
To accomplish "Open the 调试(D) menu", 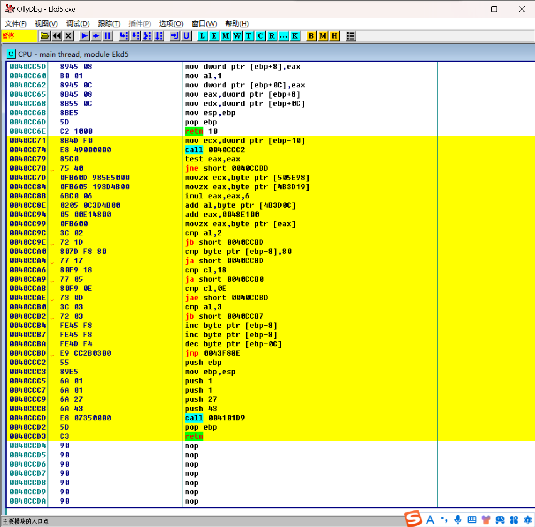I will tap(78, 24).
